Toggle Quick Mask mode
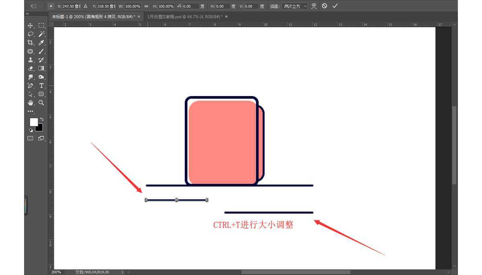This screenshot has height=275, width=482. point(30,138)
